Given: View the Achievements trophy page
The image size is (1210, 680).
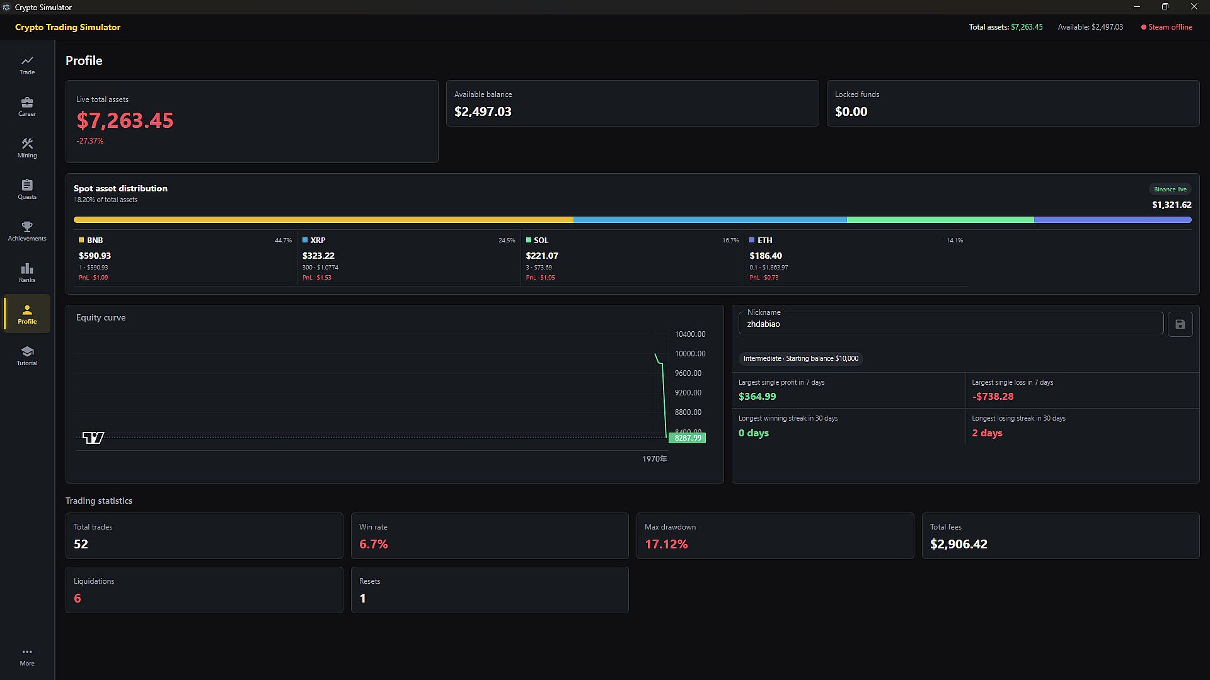Looking at the screenshot, I should point(27,232).
